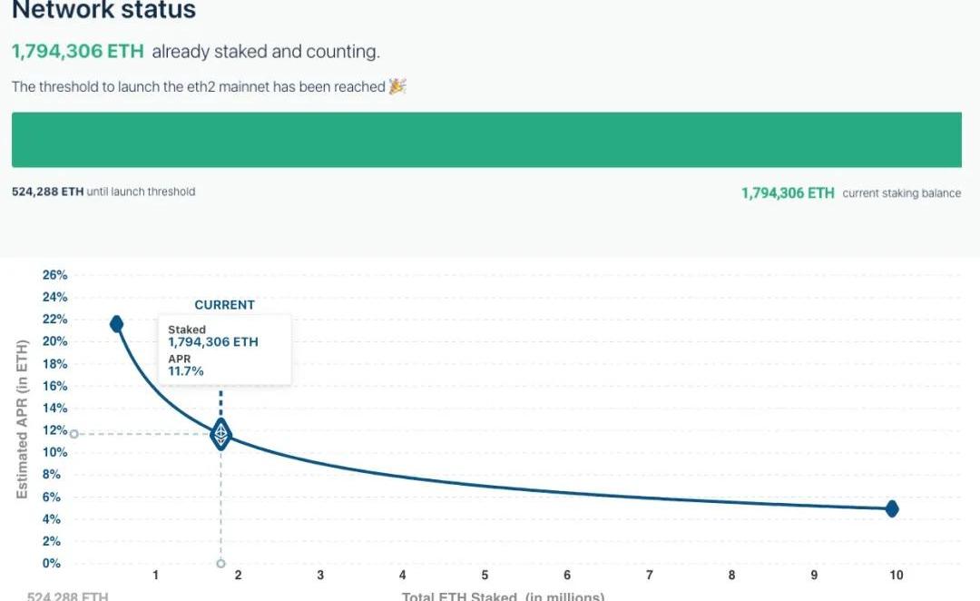Click the hollow circle on the staked axis
This screenshot has width=980, height=601.
point(220,563)
